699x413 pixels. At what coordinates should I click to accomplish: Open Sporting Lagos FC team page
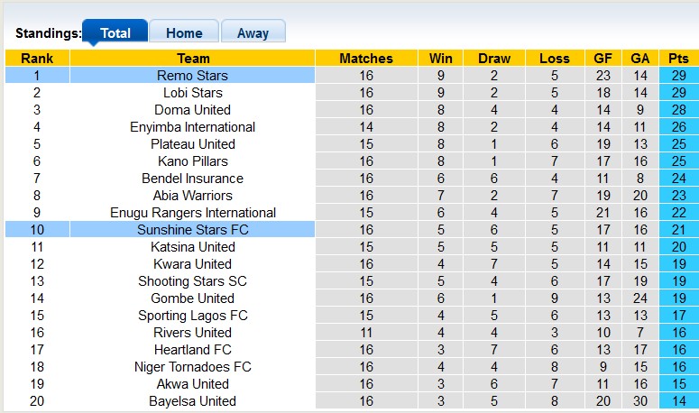[x=192, y=316]
